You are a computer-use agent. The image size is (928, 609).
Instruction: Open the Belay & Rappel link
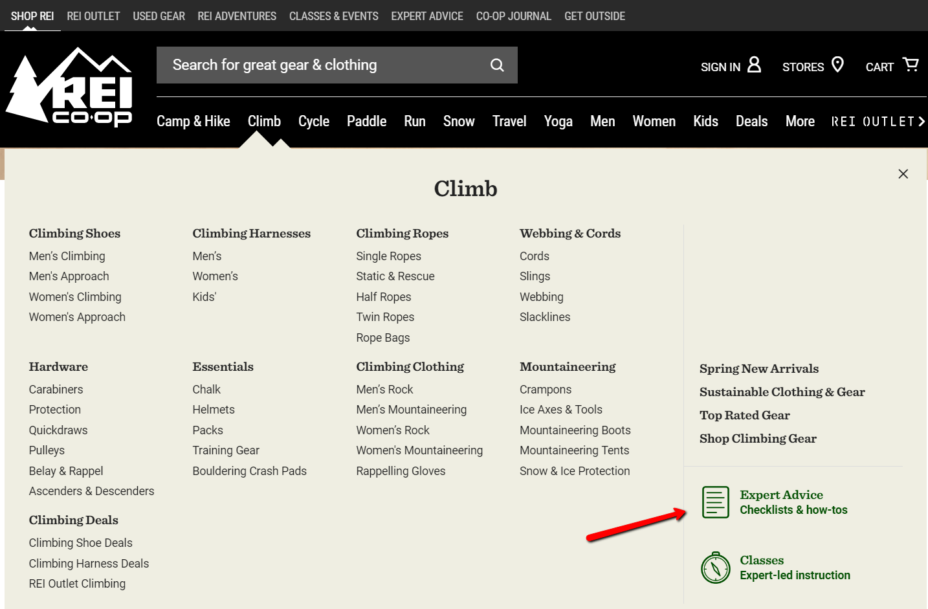pyautogui.click(x=66, y=471)
